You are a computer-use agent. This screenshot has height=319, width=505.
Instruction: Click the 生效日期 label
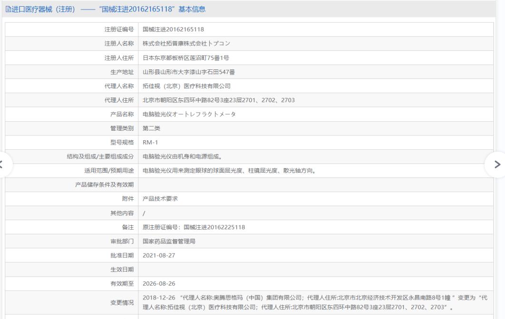tap(122, 270)
